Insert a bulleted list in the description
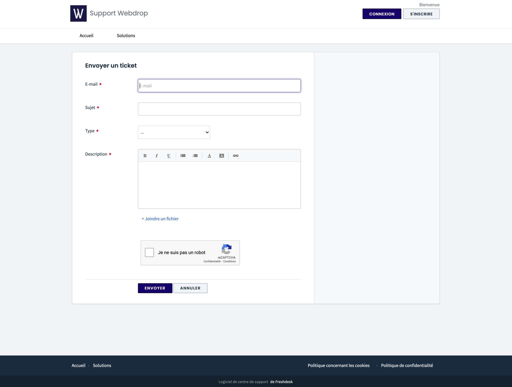Image resolution: width=512 pixels, height=387 pixels. pyautogui.click(x=183, y=155)
